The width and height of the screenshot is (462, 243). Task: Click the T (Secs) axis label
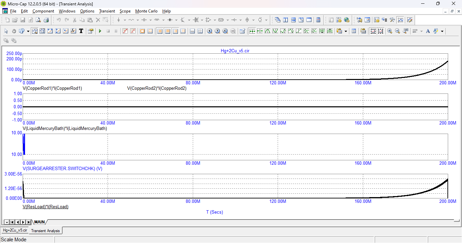pos(215,212)
